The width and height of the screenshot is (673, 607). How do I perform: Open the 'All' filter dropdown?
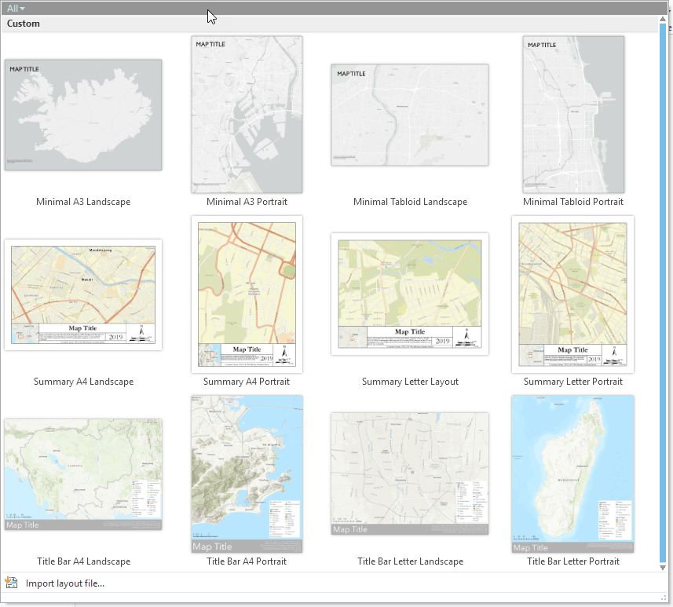pyautogui.click(x=16, y=8)
